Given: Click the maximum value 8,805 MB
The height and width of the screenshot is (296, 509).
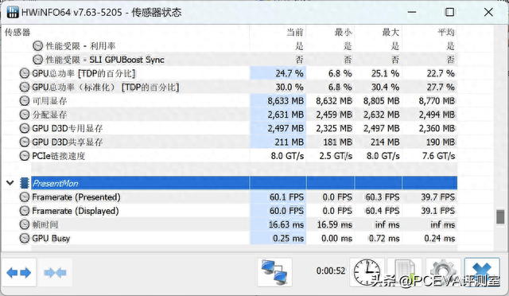Looking at the screenshot, I should 382,101.
